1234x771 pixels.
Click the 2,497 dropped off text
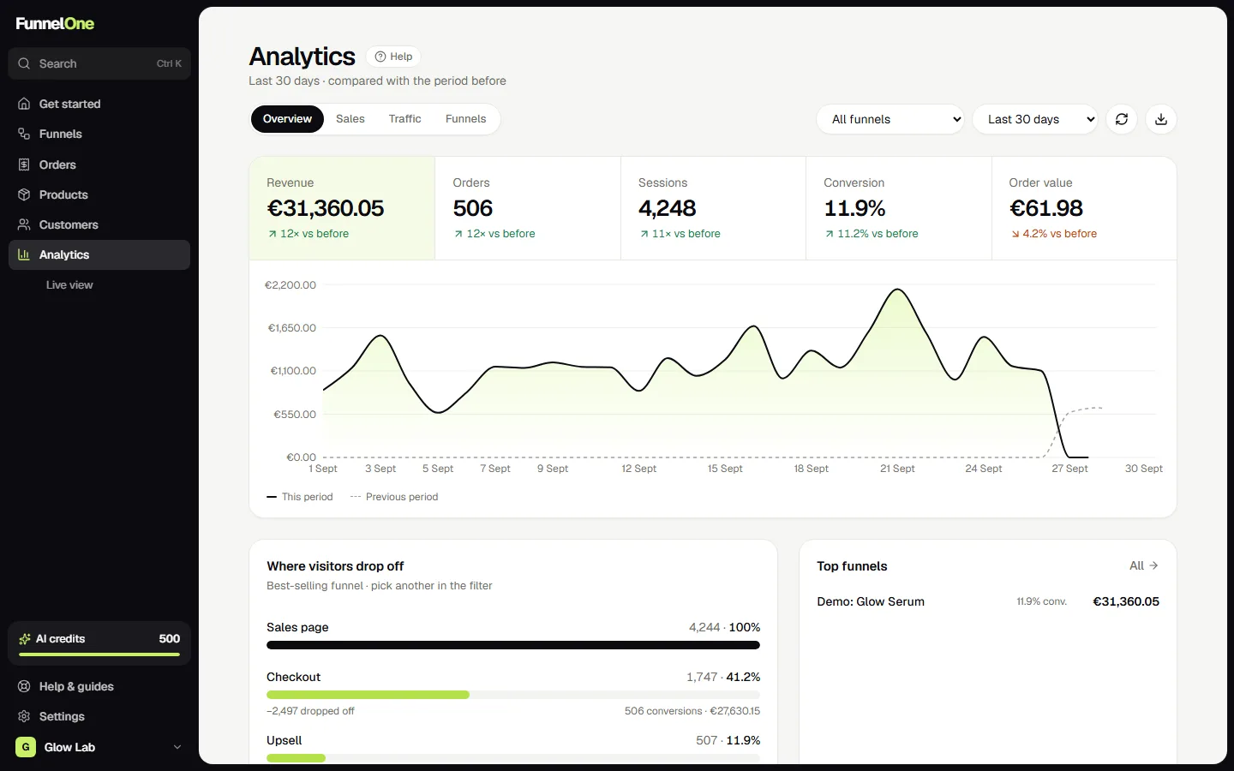tap(310, 711)
